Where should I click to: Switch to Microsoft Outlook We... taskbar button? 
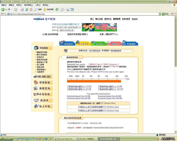(64, 139)
